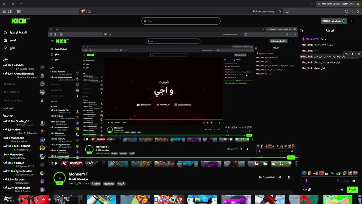The height and width of the screenshot is (204, 362).
Task: Open the aLiOfficial channel in sidebar
Action: coord(24,92)
